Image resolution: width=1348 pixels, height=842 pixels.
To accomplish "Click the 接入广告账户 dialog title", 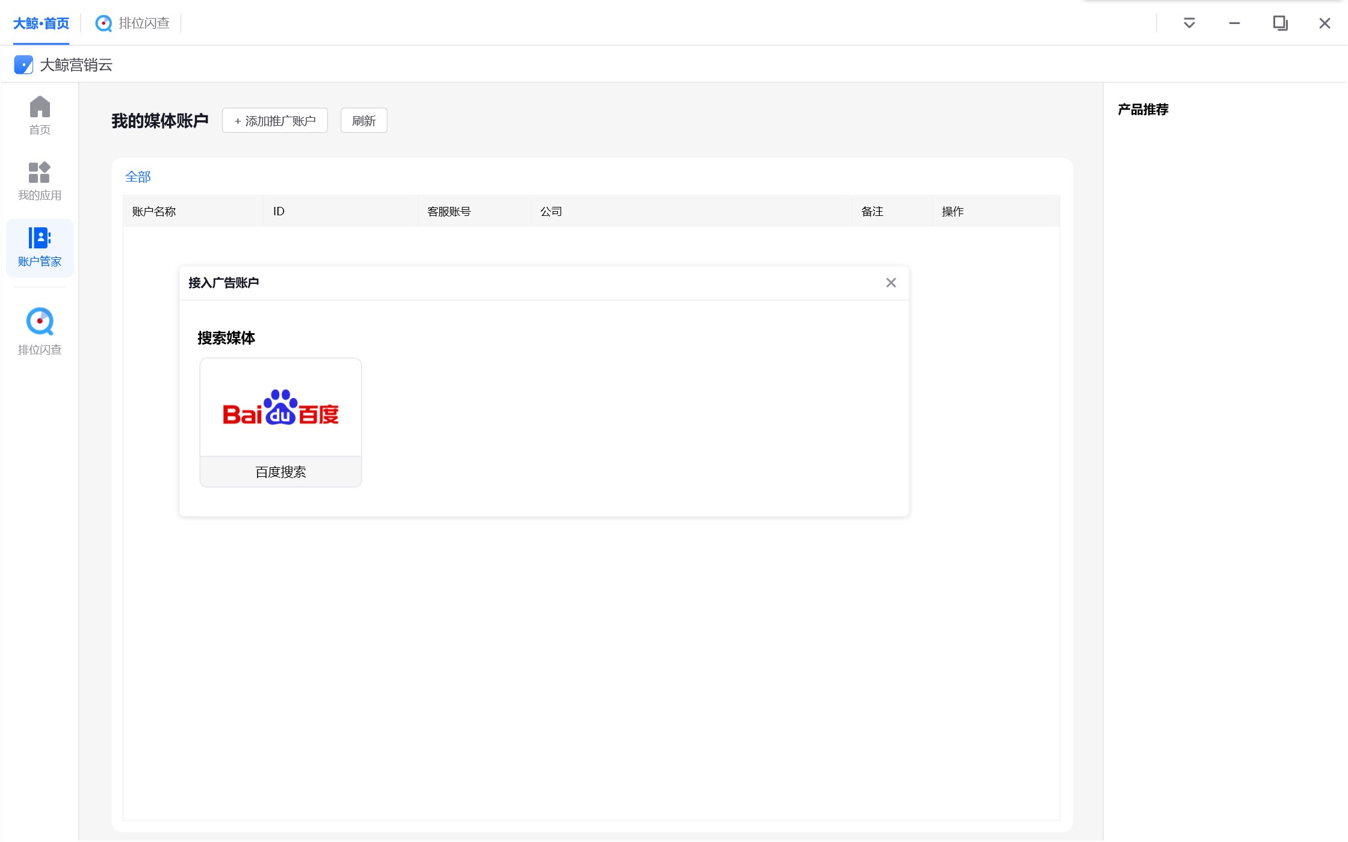I will [x=224, y=283].
